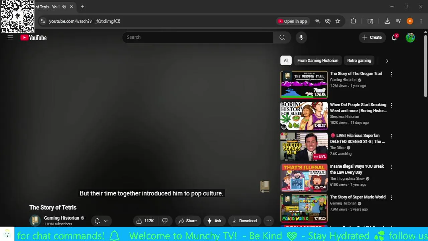
Task: Open The Infographics Show channel link
Action: pos(347,178)
